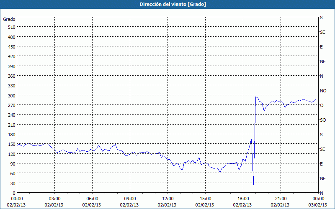The width and height of the screenshot is (335, 209).
Task: Click the "N" compass label on the 360 gridline
Action: [x=321, y=76]
